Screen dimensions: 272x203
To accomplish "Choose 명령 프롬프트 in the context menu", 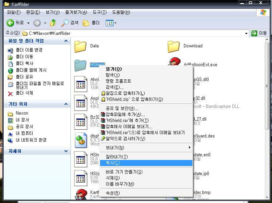I will [146, 81].
